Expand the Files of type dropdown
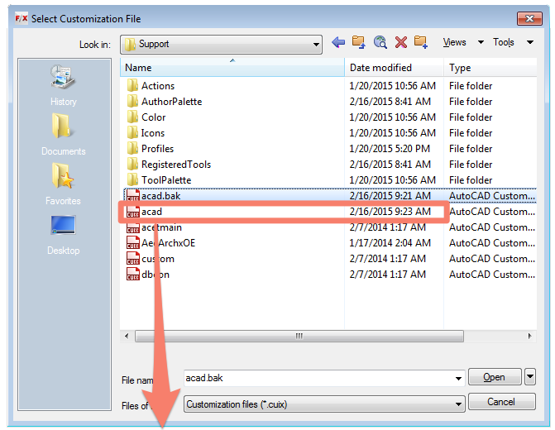Screen dimensions: 555x430 pyautogui.click(x=458, y=404)
